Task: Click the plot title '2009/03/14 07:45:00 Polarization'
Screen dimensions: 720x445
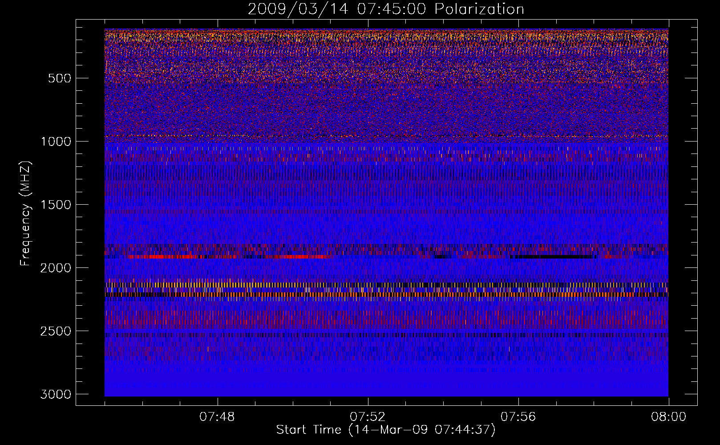Action: point(386,9)
